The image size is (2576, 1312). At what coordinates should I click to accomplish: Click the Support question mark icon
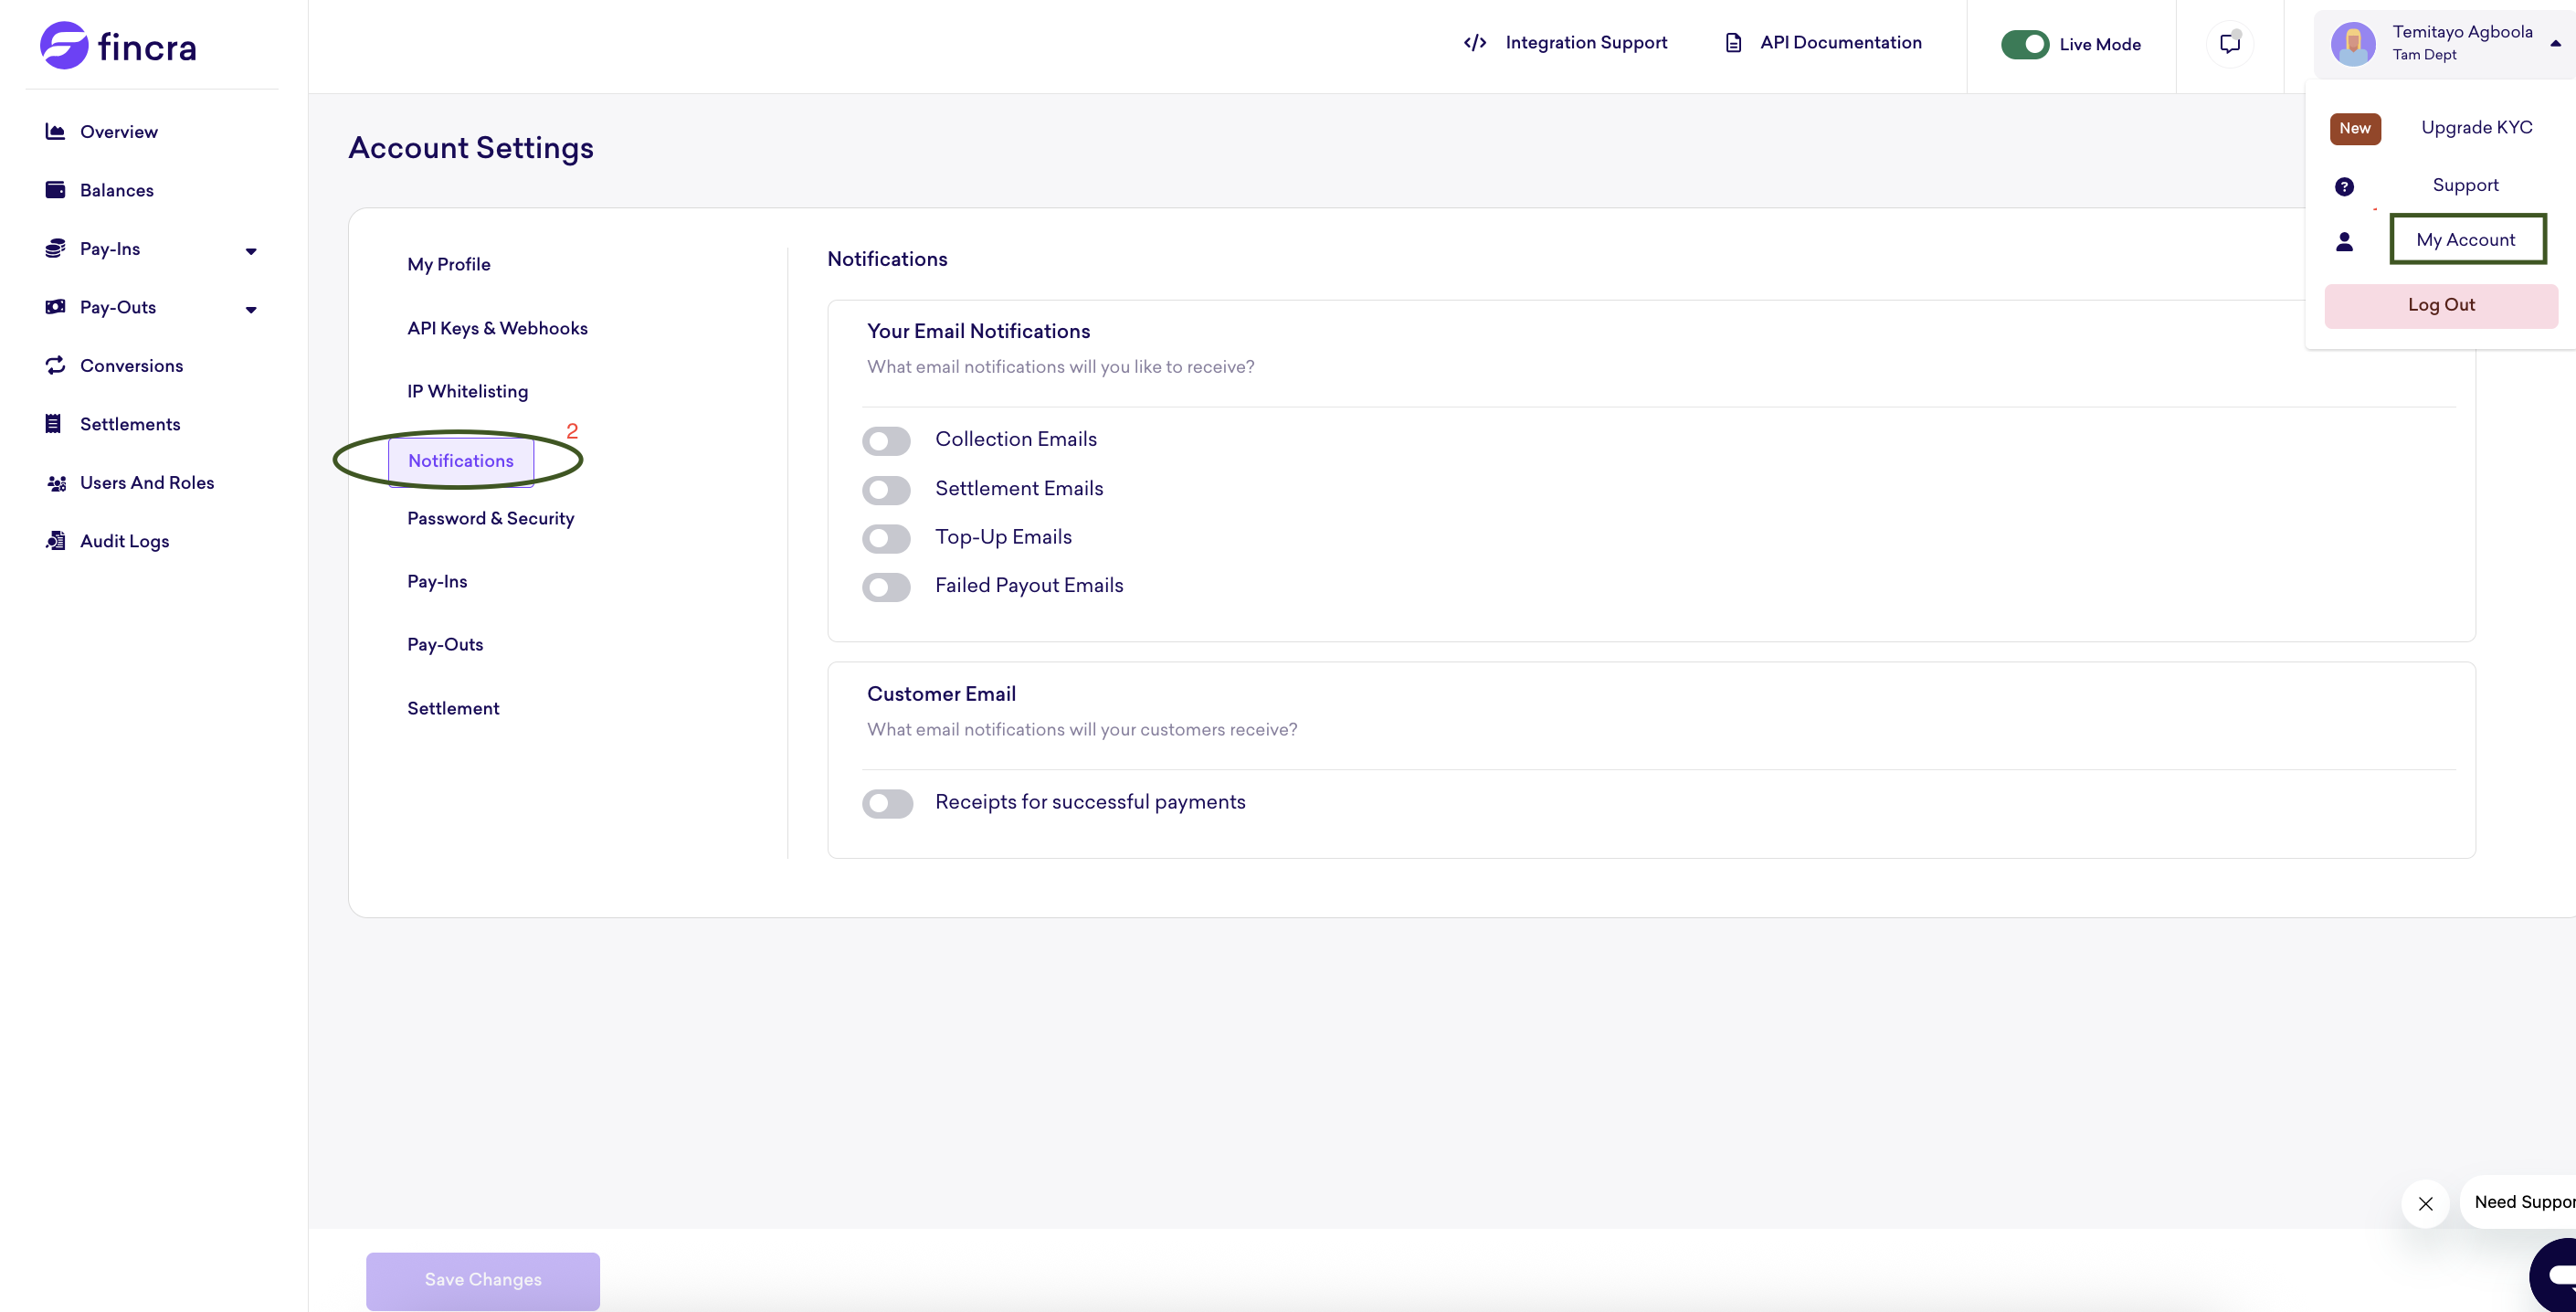tap(2344, 187)
